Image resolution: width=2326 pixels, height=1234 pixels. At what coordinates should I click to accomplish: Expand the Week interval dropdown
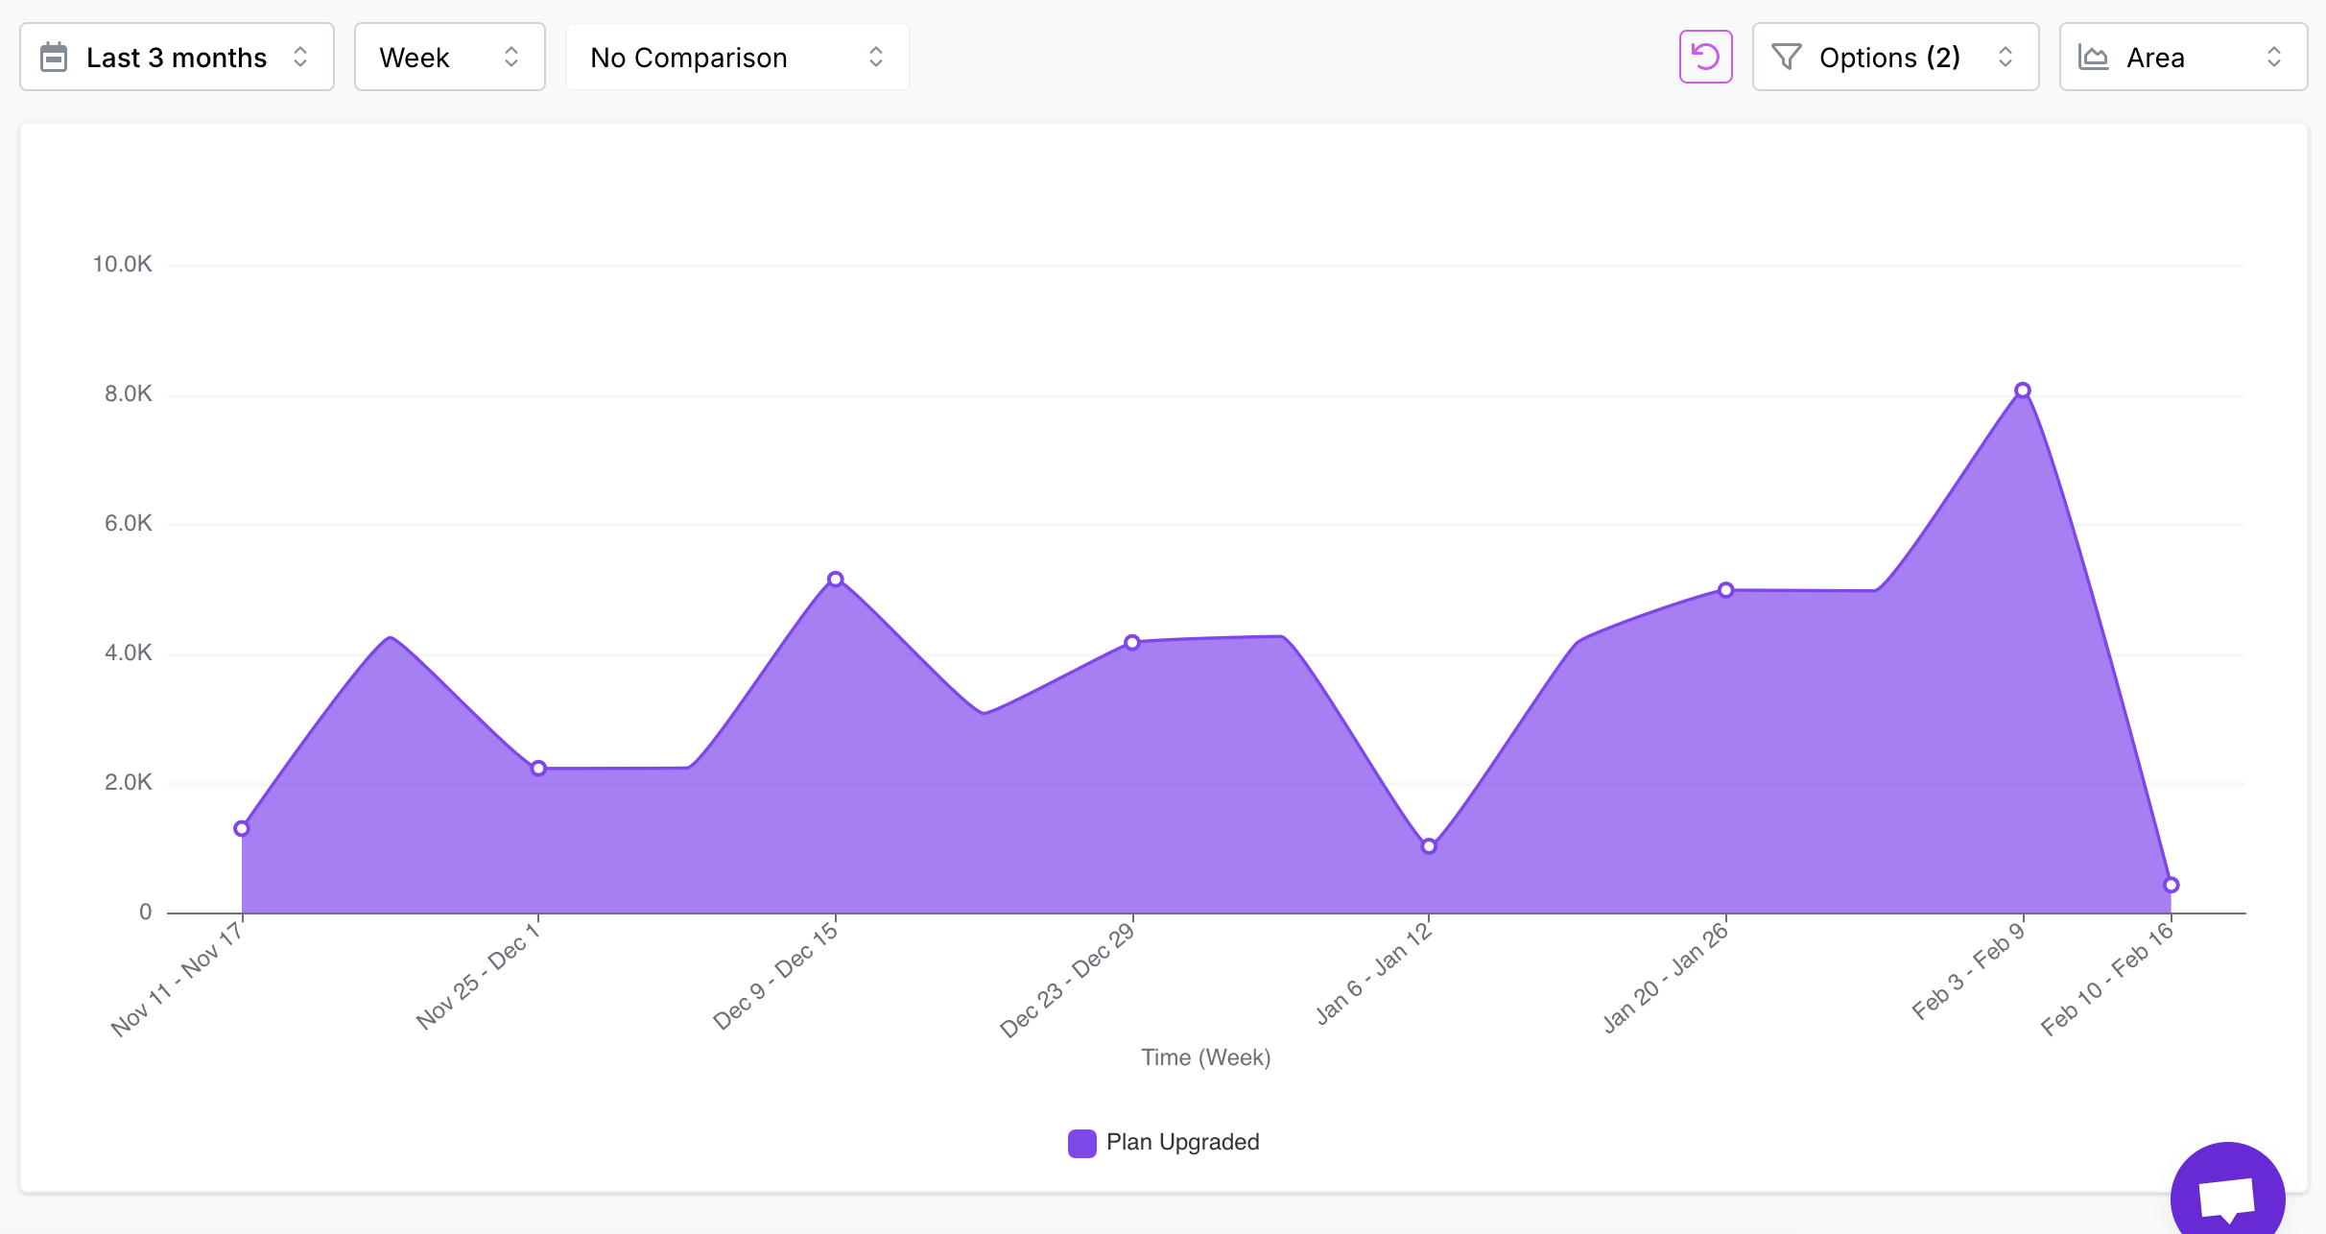click(449, 58)
